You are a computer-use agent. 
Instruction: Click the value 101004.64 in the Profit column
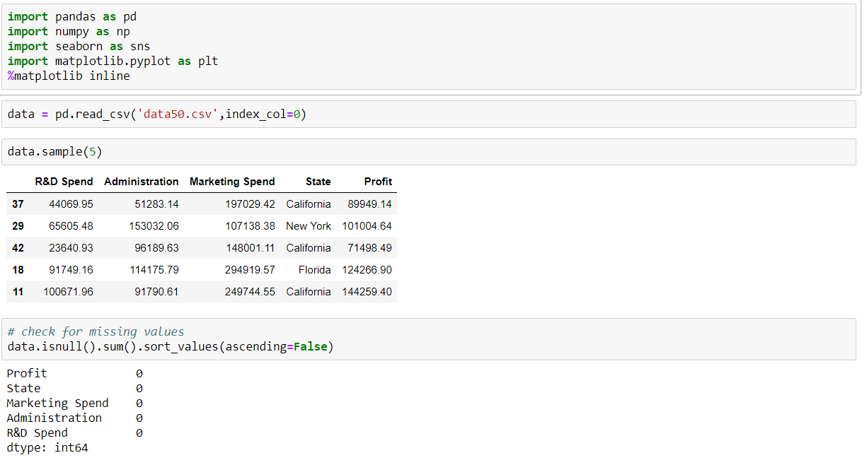pyautogui.click(x=367, y=226)
